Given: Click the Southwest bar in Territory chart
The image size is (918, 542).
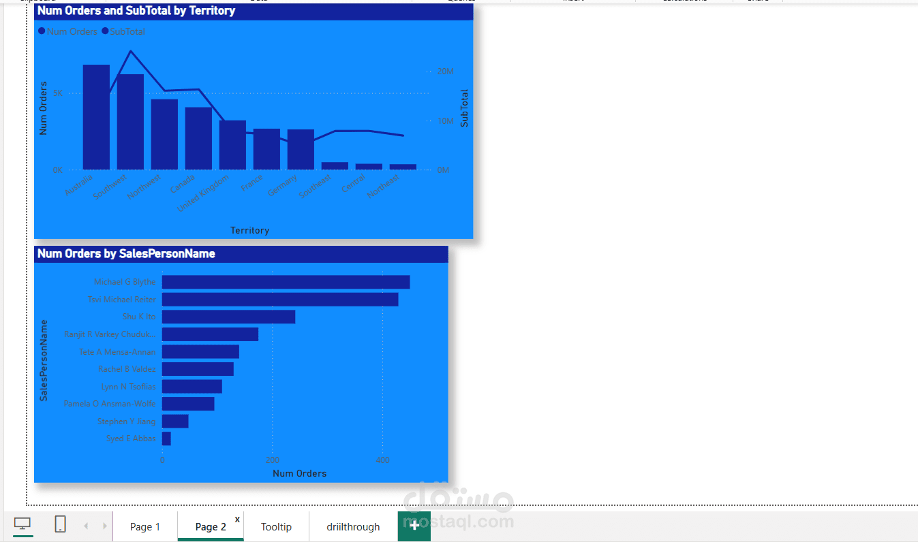Looking at the screenshot, I should 130,122.
